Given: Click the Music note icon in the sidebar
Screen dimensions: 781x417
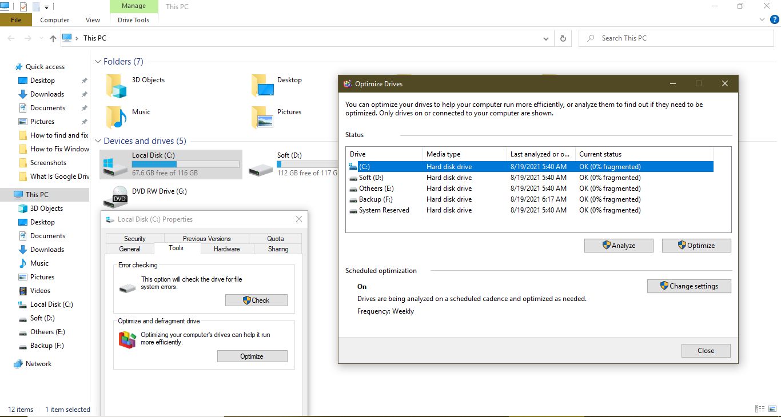Looking at the screenshot, I should click(23, 263).
